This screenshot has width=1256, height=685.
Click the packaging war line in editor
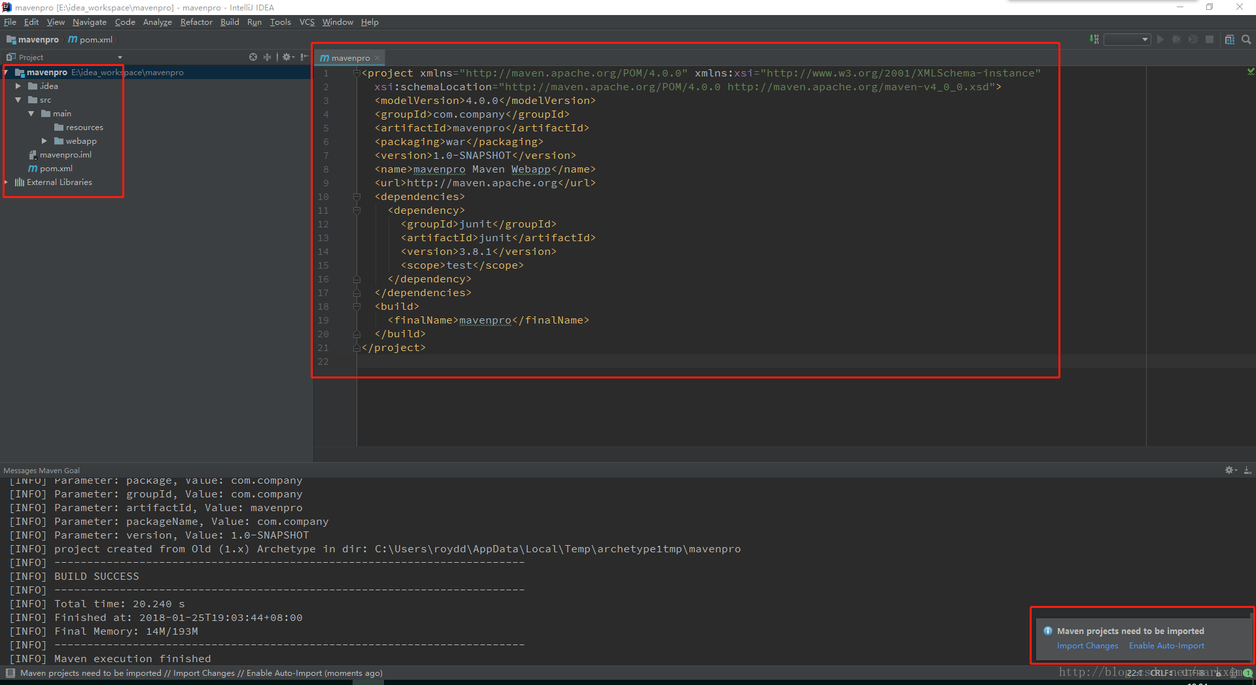(459, 142)
